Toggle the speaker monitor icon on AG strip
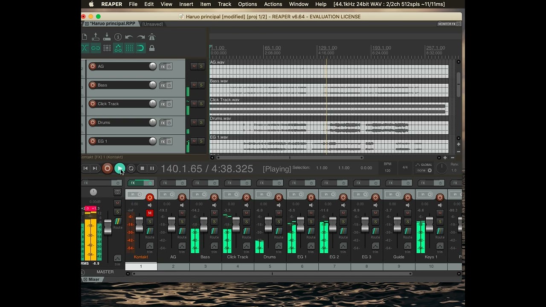Image resolution: width=546 pixels, height=307 pixels. (x=182, y=205)
